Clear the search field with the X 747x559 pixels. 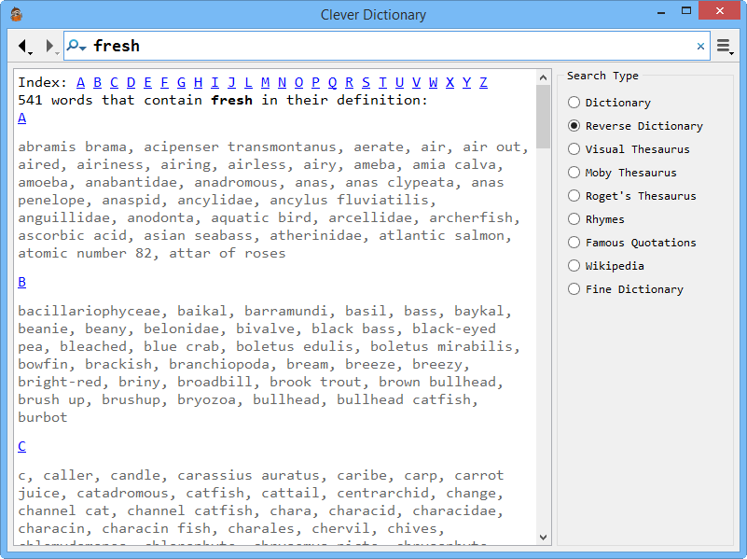coord(700,47)
